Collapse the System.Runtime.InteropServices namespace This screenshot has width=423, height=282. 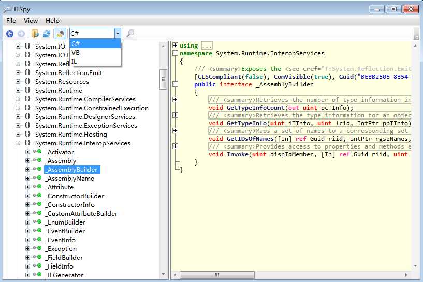18,143
